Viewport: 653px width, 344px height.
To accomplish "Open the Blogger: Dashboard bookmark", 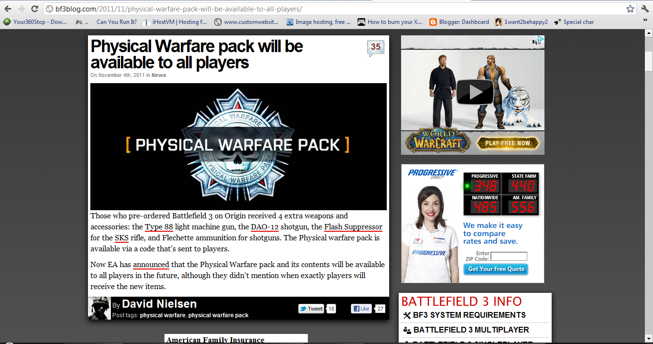I will point(459,22).
